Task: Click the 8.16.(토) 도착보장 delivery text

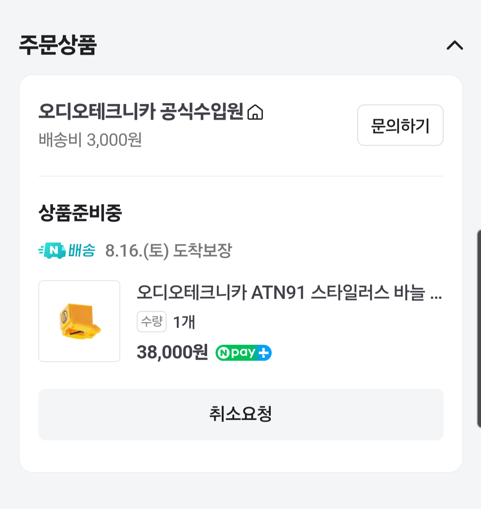Action: point(168,251)
